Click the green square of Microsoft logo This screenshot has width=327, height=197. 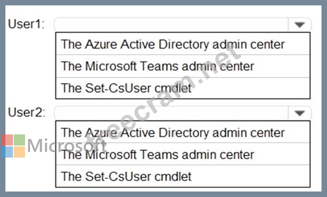point(19,140)
